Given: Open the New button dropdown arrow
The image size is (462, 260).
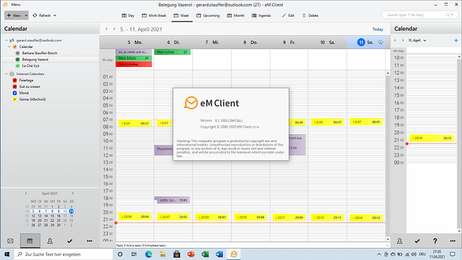Looking at the screenshot, I should 26,15.
